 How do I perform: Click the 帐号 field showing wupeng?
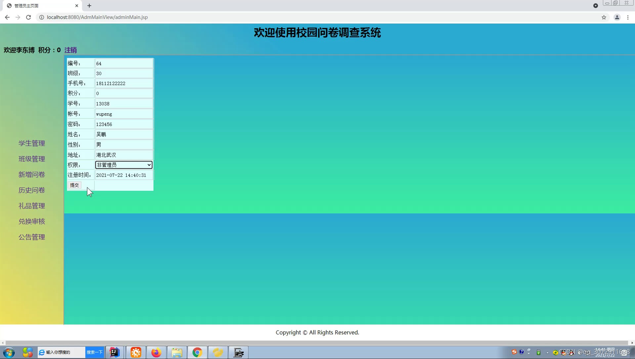coord(124,114)
